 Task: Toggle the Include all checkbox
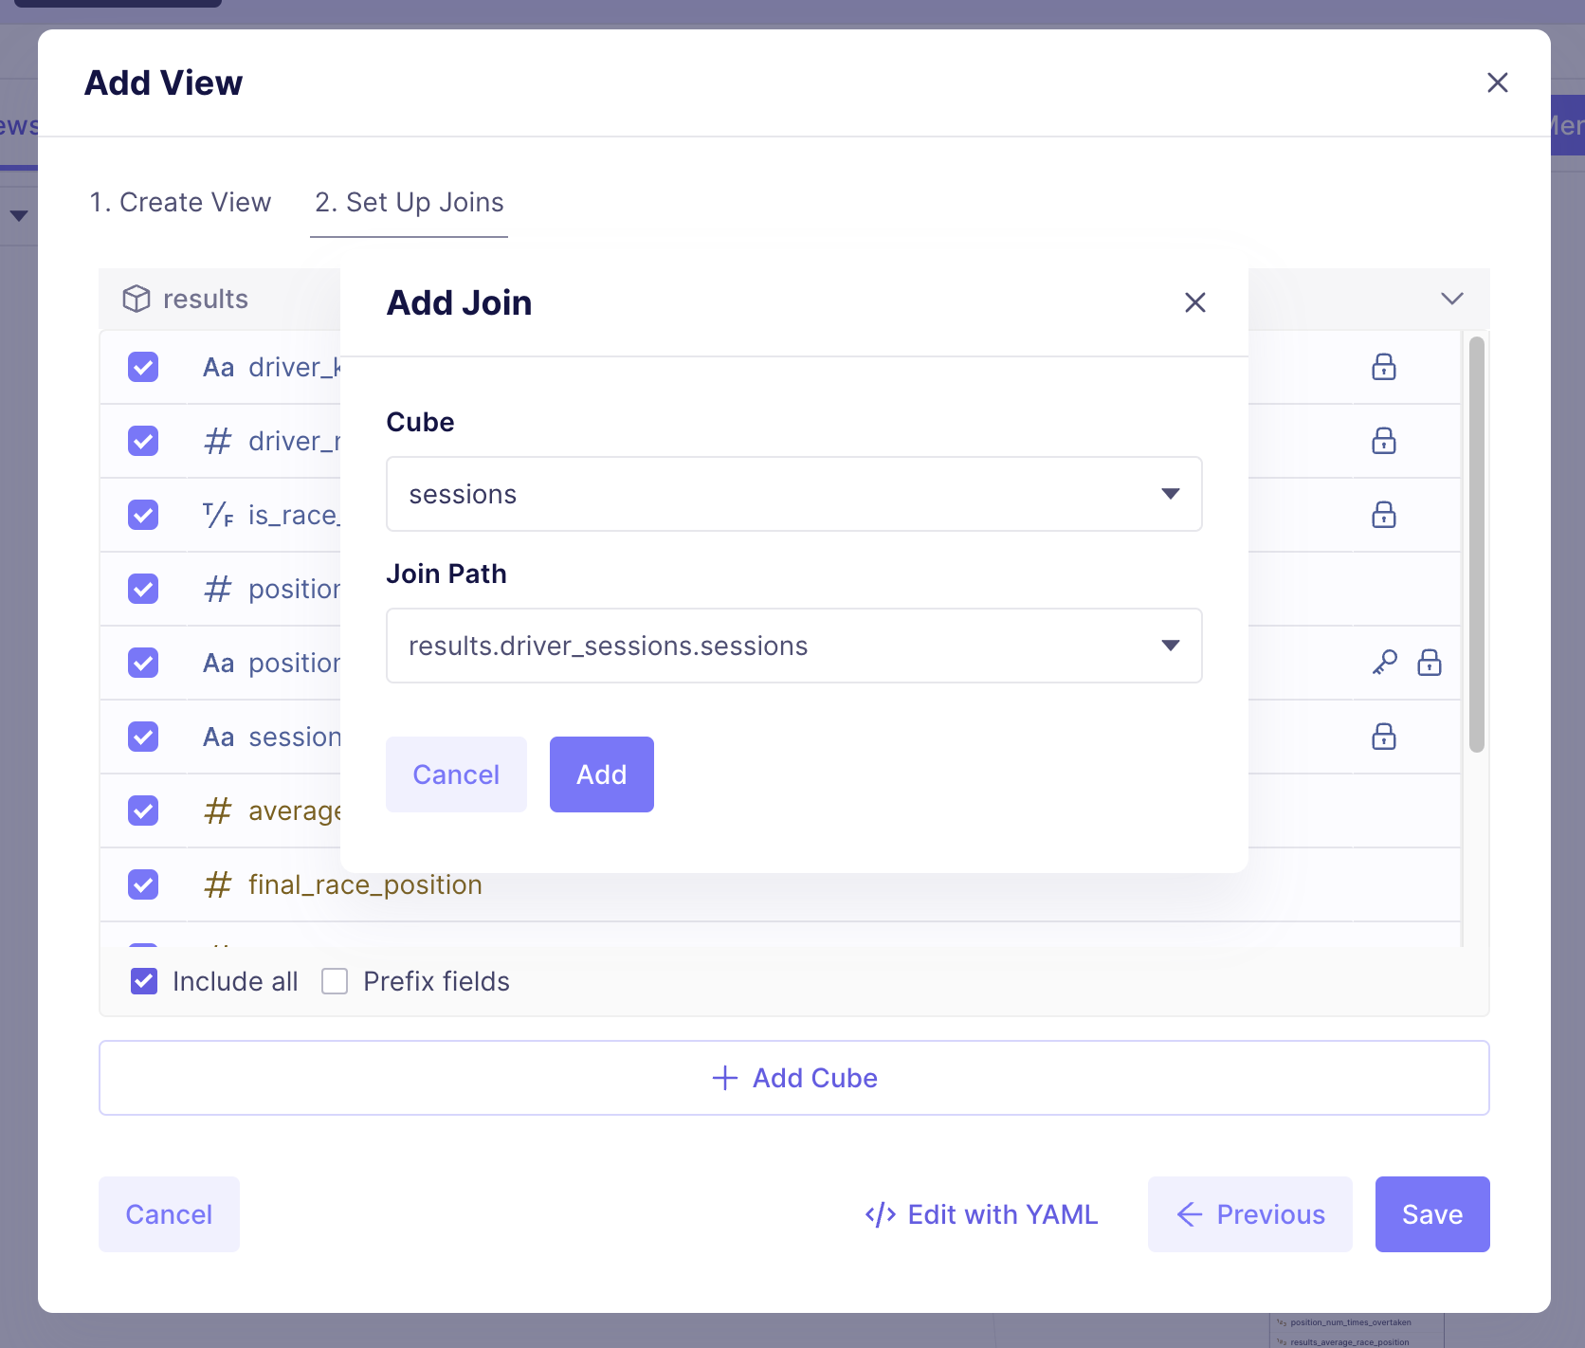point(144,981)
